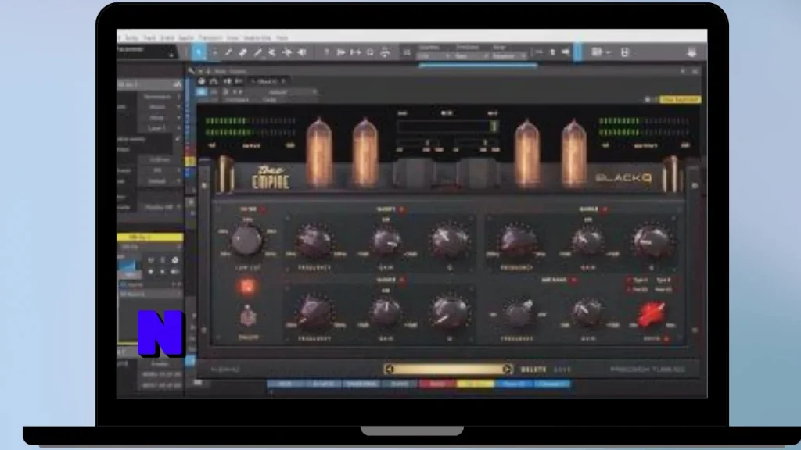Click the glowing red power button in Black Q
The height and width of the screenshot is (450, 801).
point(247,287)
